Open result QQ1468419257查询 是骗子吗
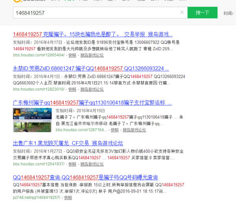The height and width of the screenshot is (204, 236). [85, 177]
